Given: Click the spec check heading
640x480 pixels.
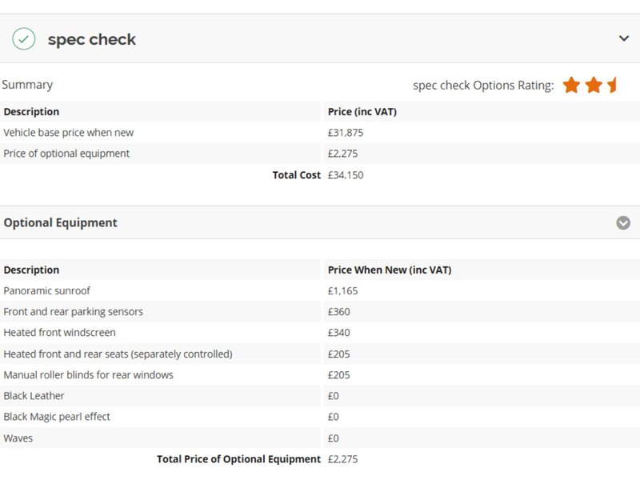Looking at the screenshot, I should pos(92,39).
